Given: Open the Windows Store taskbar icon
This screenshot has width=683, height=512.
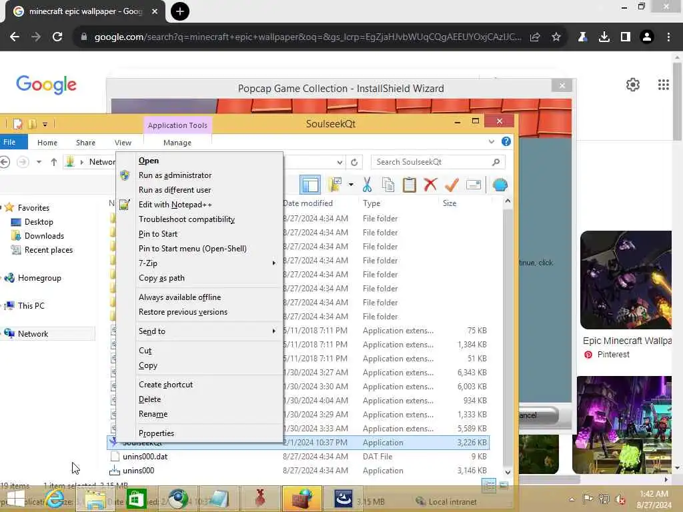Looking at the screenshot, I should click(x=136, y=499).
